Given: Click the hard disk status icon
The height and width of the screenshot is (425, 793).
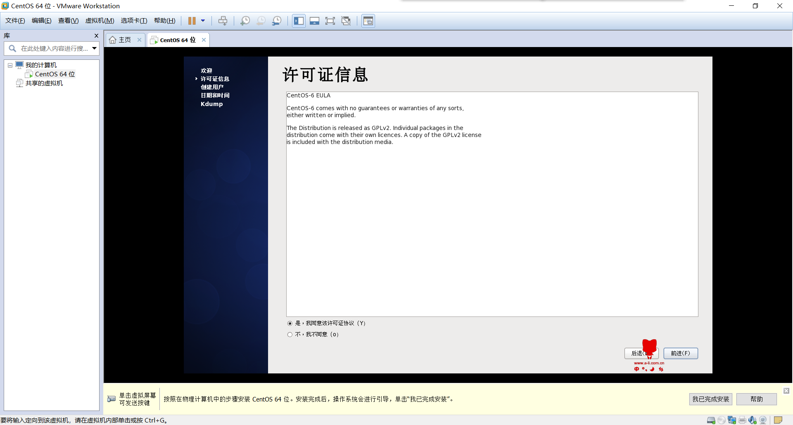Looking at the screenshot, I should pyautogui.click(x=711, y=420).
